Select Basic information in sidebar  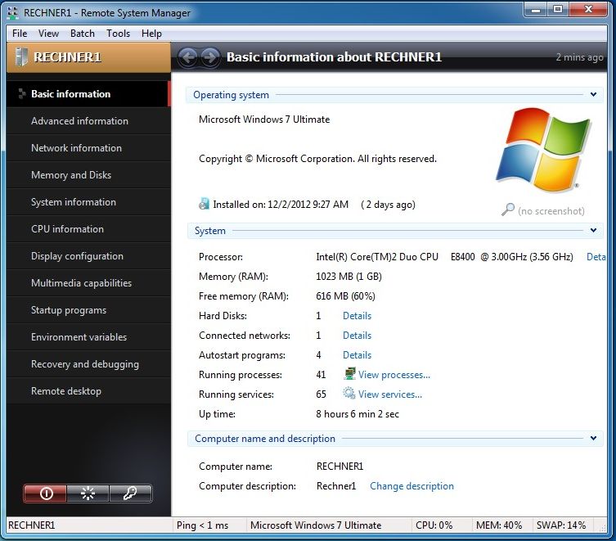88,94
